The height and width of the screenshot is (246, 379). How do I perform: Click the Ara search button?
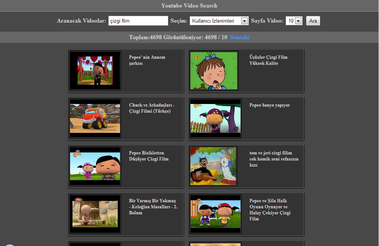coord(313,21)
